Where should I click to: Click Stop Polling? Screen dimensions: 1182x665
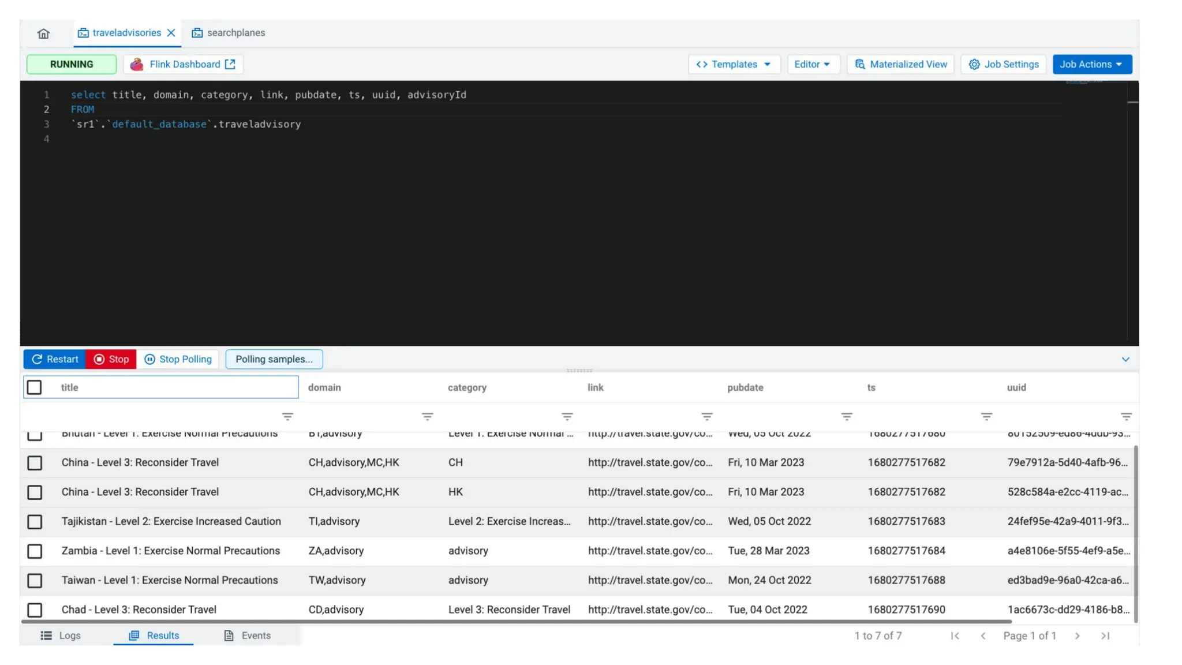(178, 359)
